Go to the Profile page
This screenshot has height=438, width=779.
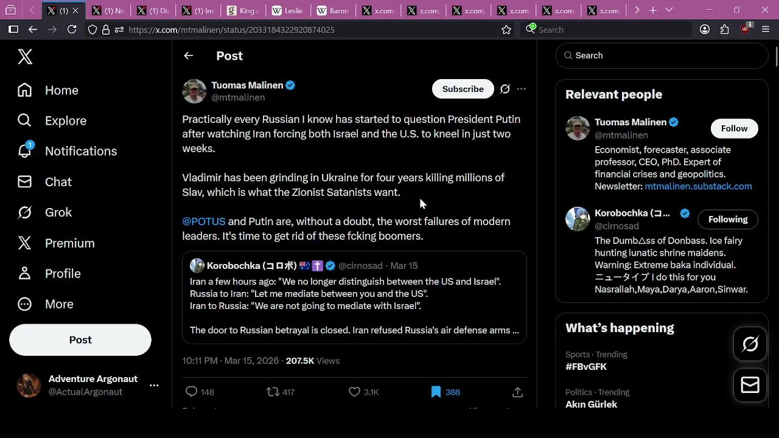click(49, 273)
